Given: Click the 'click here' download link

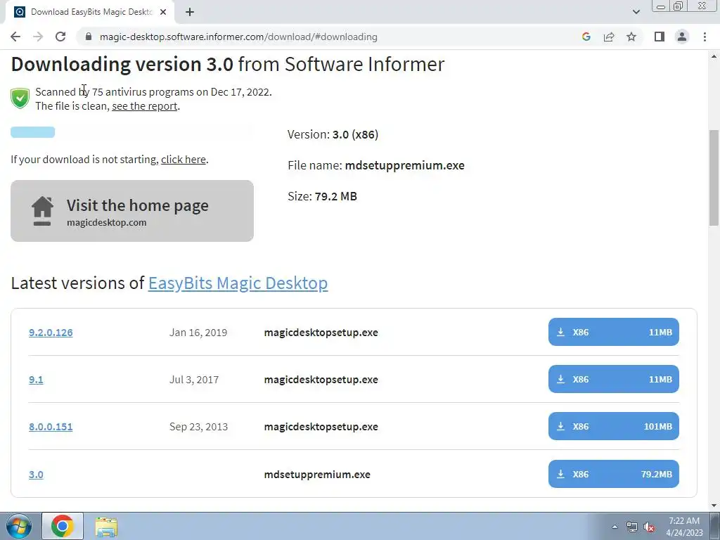Looking at the screenshot, I should click(184, 160).
